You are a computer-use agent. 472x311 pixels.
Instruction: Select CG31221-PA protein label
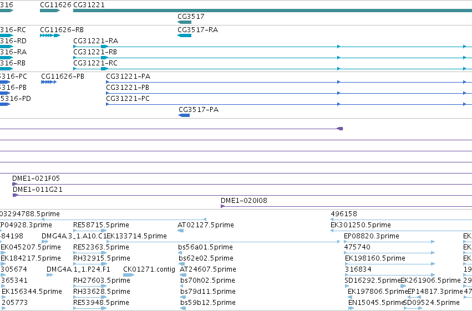tap(128, 76)
